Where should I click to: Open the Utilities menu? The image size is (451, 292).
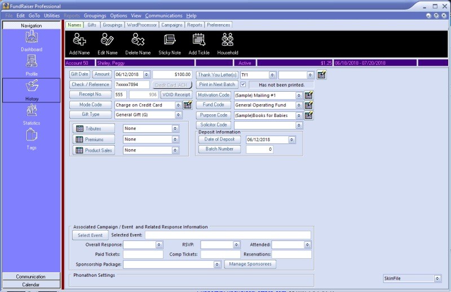pos(52,16)
